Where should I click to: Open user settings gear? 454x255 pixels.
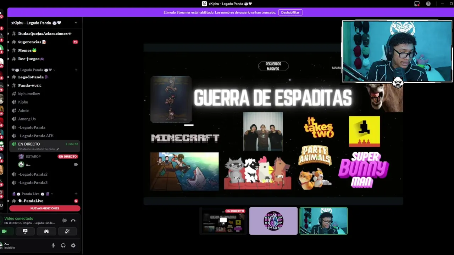pos(73,245)
